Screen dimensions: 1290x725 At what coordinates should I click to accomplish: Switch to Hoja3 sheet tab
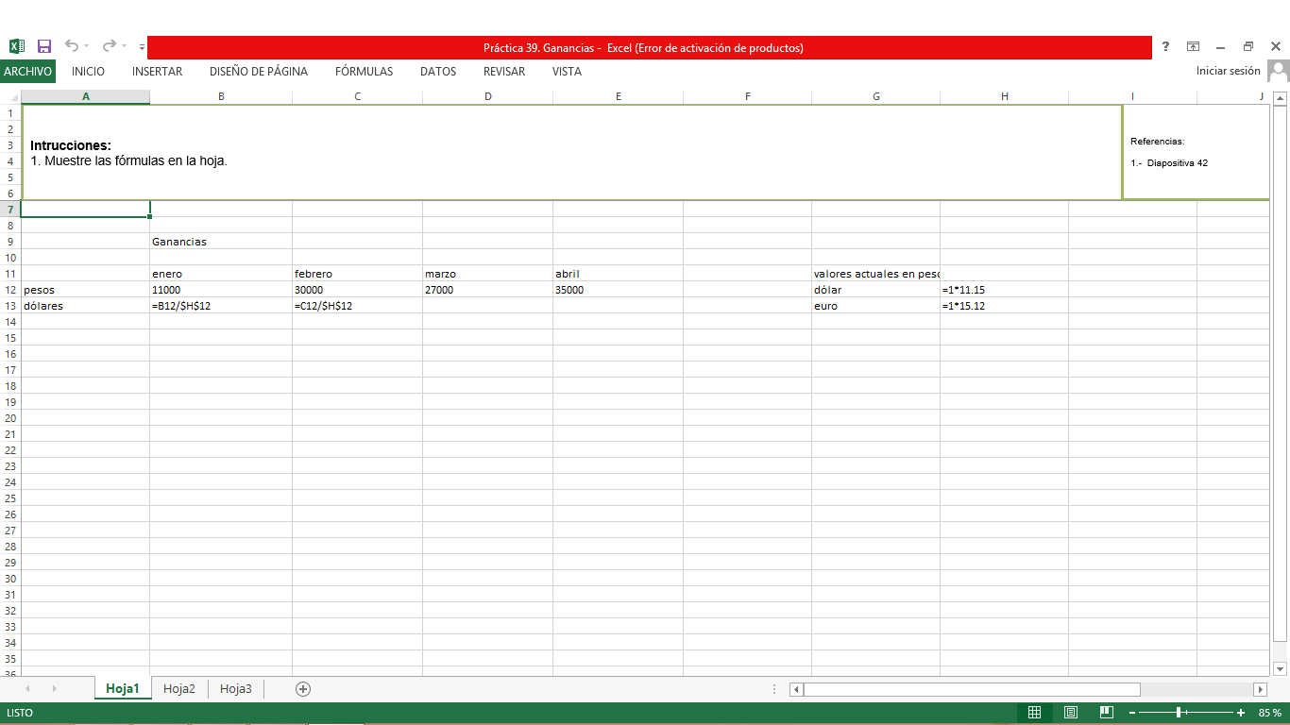(x=236, y=689)
